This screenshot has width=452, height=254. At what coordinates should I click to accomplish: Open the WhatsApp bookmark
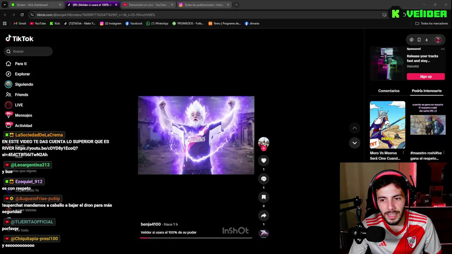tap(157, 24)
